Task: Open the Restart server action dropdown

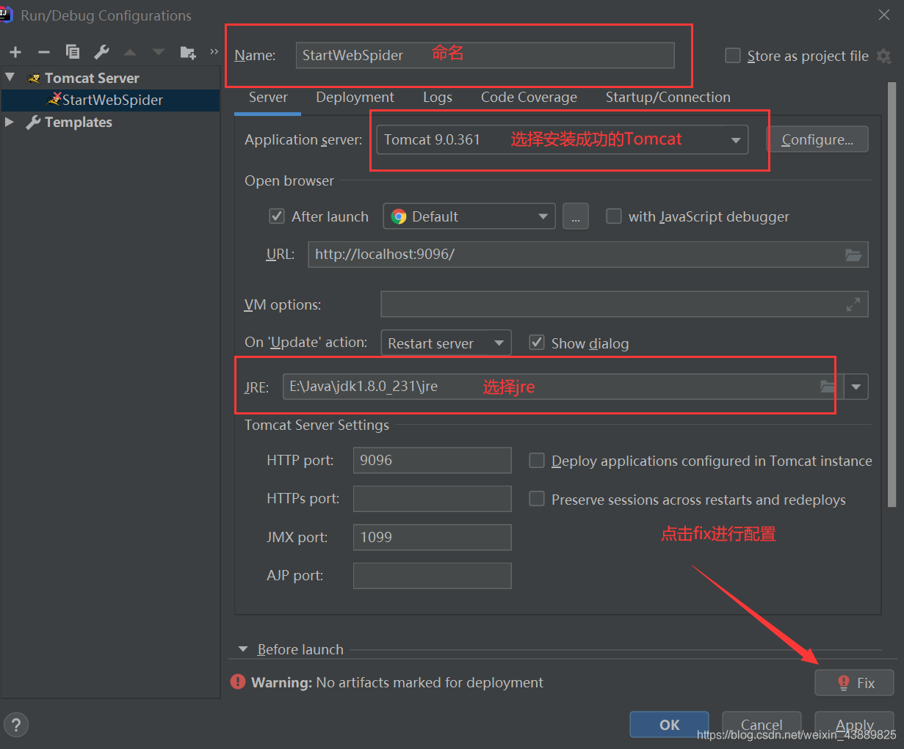Action: [446, 343]
